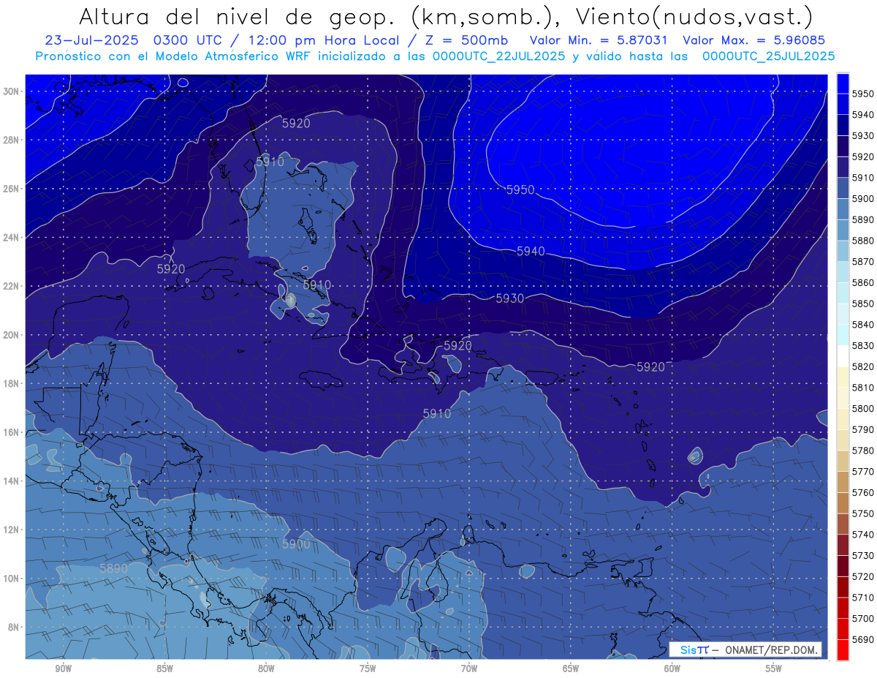
Task: Click the 5950 contour label on the map
Action: [x=520, y=189]
